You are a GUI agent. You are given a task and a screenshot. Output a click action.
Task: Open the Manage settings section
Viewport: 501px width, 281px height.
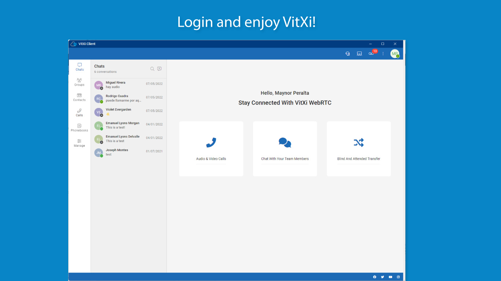point(79,143)
